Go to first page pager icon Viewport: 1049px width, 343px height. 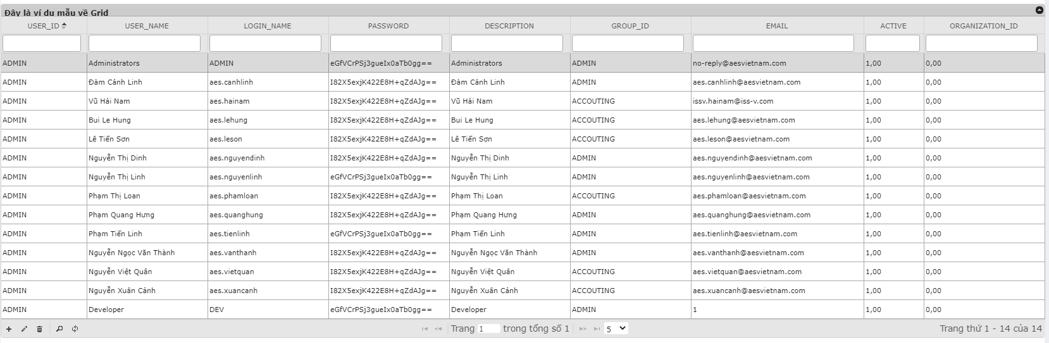[425, 329]
